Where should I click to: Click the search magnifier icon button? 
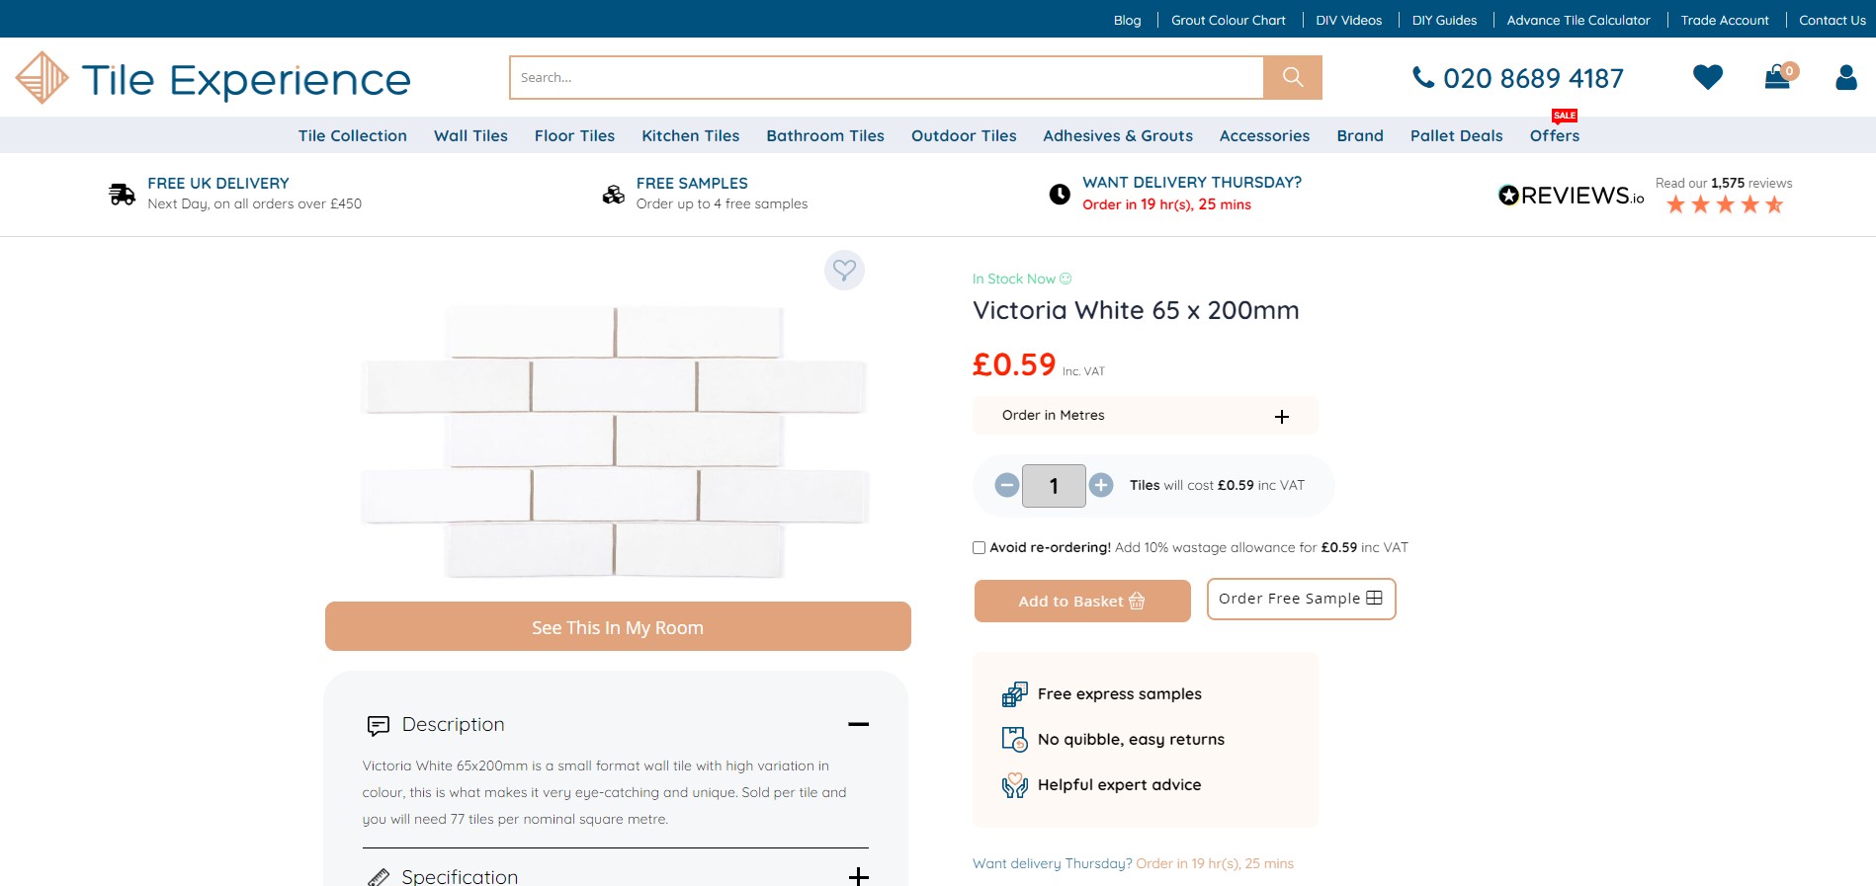tap(1292, 77)
